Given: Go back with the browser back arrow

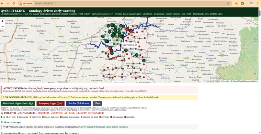Looking at the screenshot, I should click(x=2, y=3).
